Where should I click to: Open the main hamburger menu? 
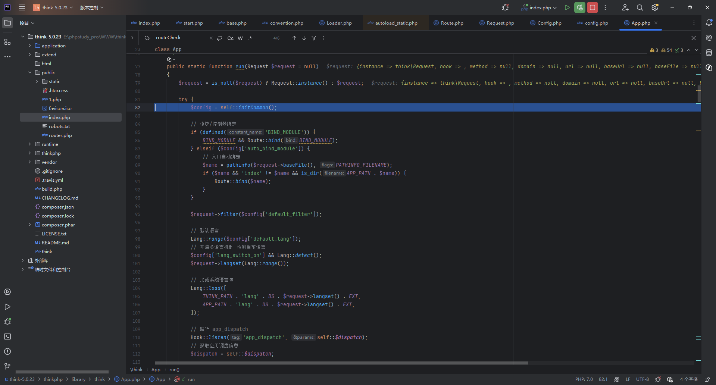click(x=22, y=7)
